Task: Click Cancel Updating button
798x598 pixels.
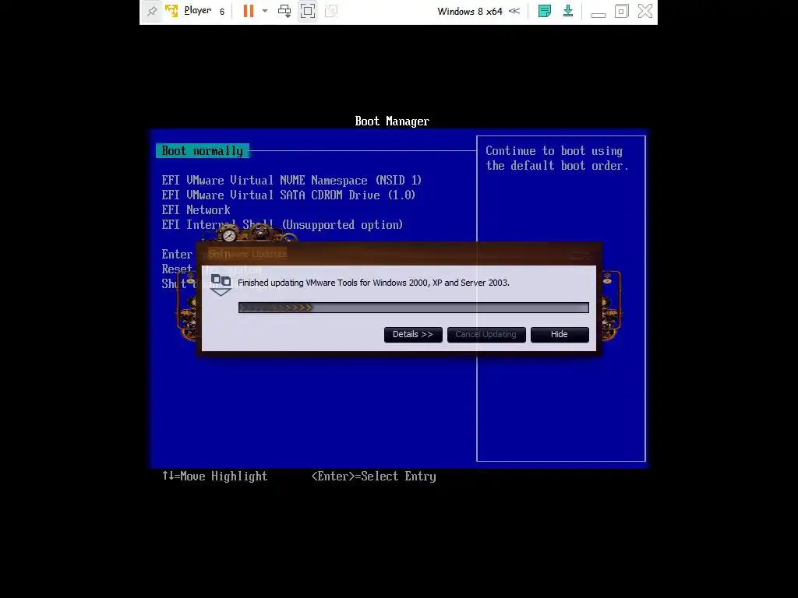Action: tap(486, 335)
